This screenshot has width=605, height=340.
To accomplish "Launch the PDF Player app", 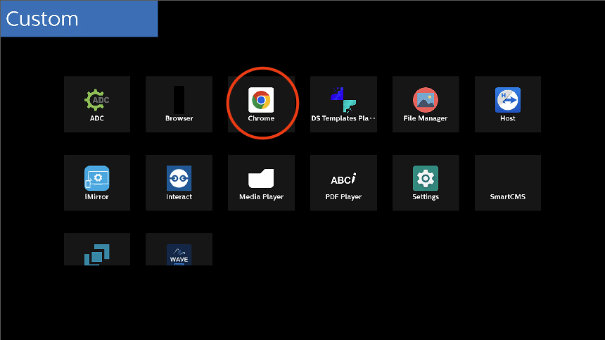I will 343,182.
